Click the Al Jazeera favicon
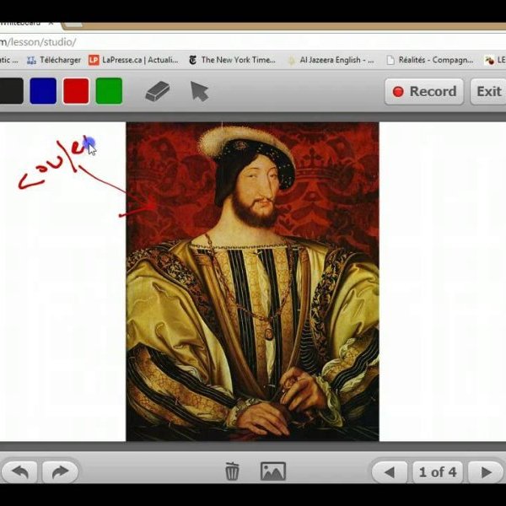Viewport: 506px width, 506px height. 291,61
